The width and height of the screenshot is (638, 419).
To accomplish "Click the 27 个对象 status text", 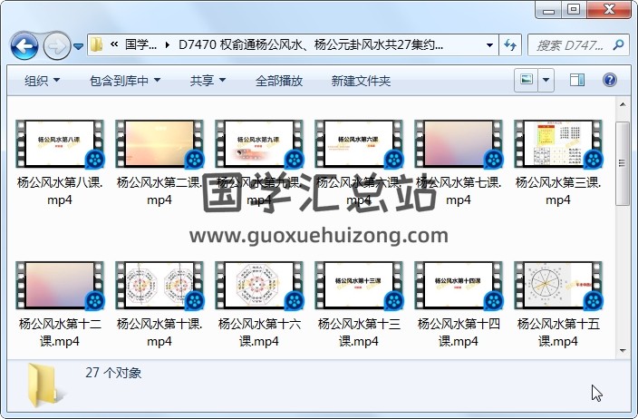I will pos(113,373).
